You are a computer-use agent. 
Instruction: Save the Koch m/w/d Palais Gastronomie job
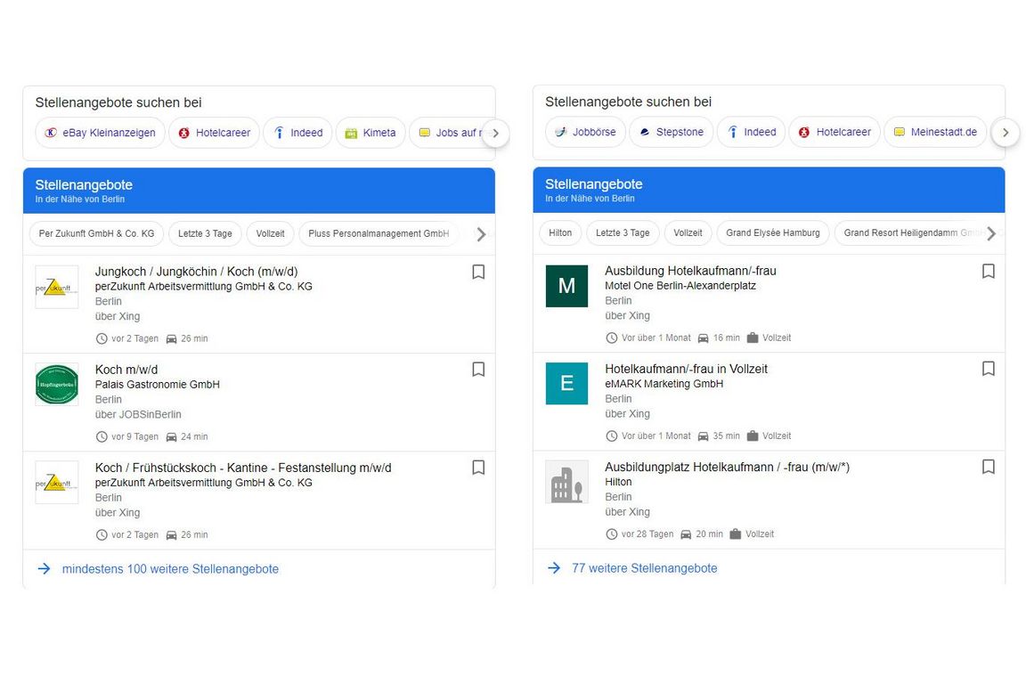pyautogui.click(x=478, y=370)
